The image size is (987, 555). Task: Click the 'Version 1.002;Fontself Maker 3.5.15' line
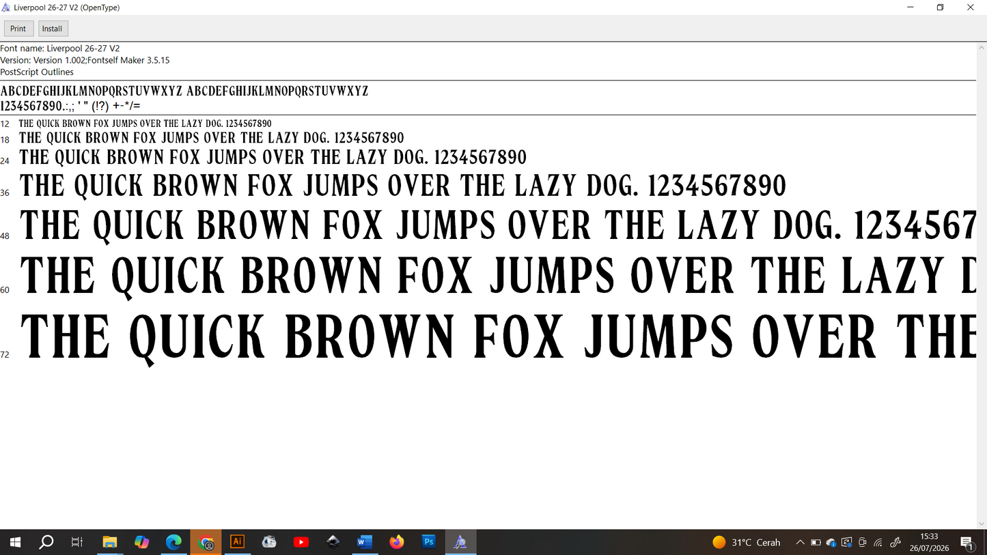point(85,60)
